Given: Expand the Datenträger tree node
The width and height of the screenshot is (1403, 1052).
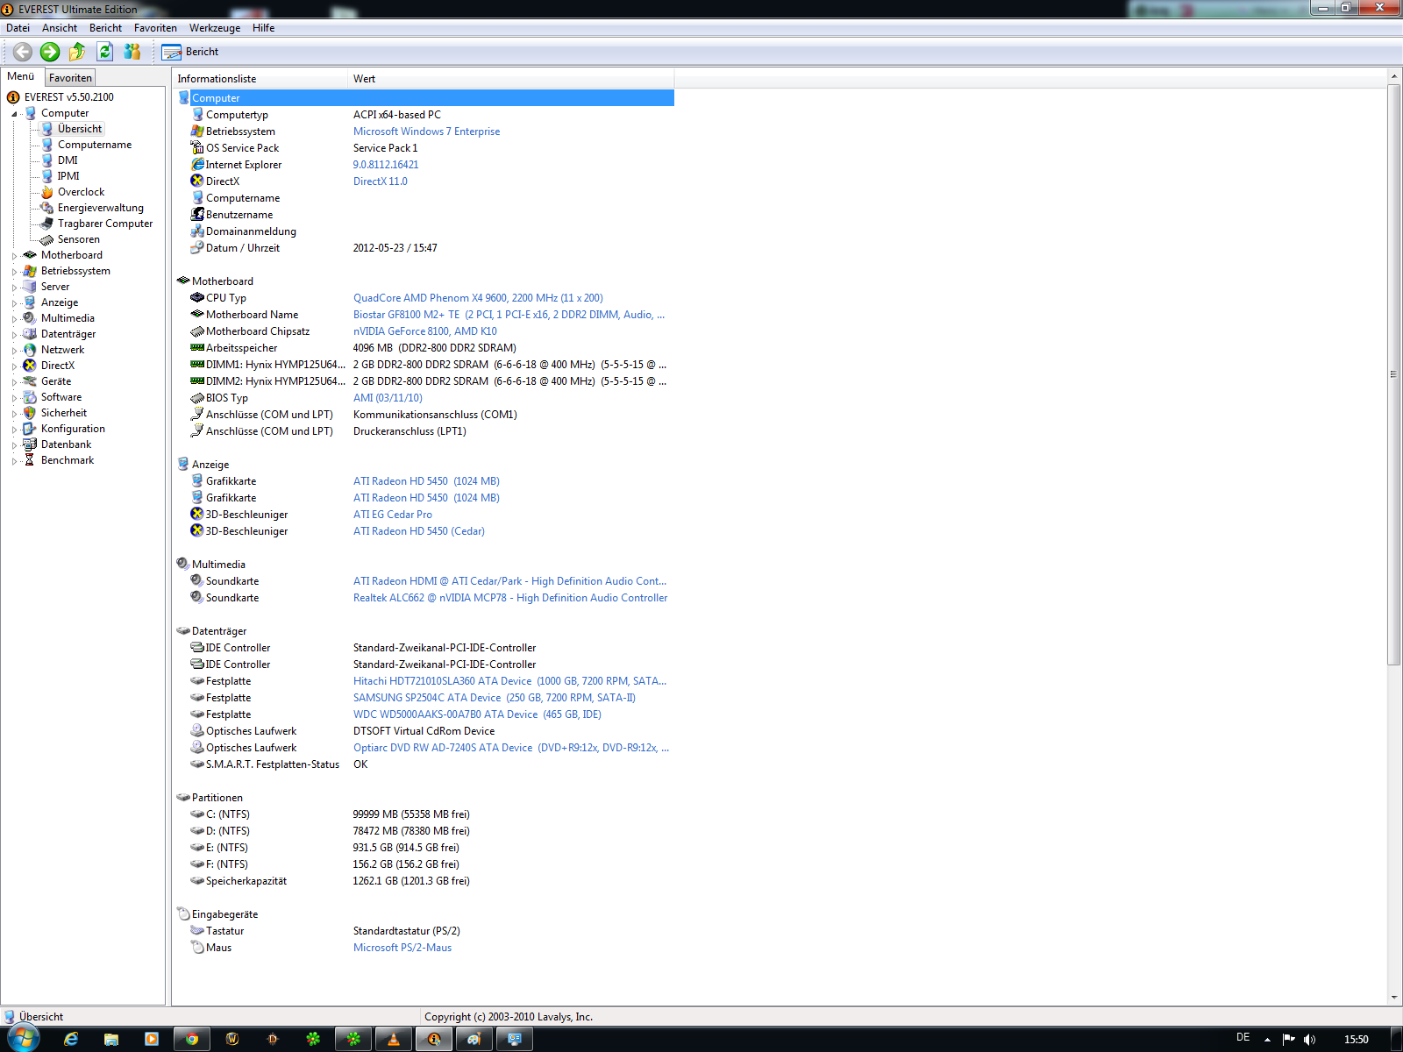Looking at the screenshot, I should (14, 335).
